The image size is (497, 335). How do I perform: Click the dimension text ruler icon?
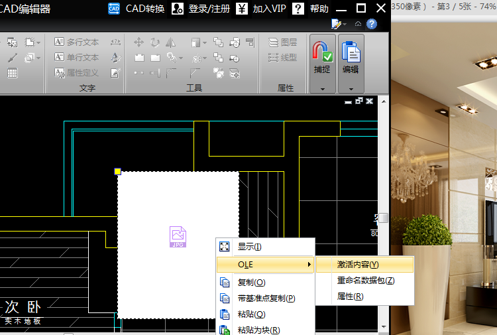pos(116,42)
